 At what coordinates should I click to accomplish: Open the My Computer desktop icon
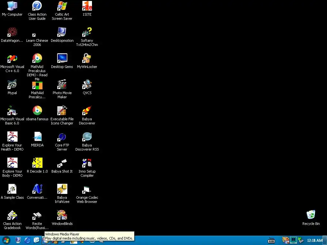(x=12, y=6)
